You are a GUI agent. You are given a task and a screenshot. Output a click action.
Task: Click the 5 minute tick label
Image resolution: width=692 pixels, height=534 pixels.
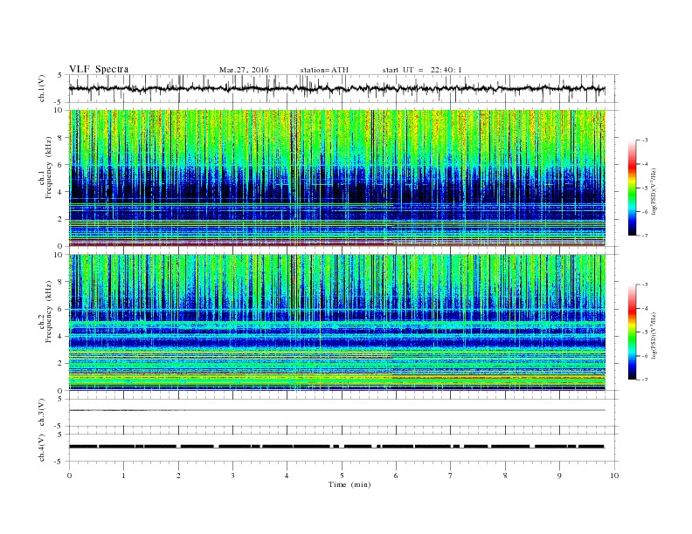(342, 476)
